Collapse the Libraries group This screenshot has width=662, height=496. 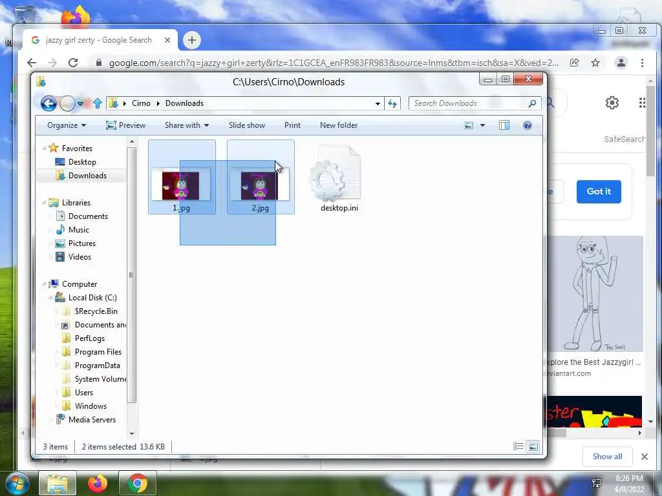(45, 203)
